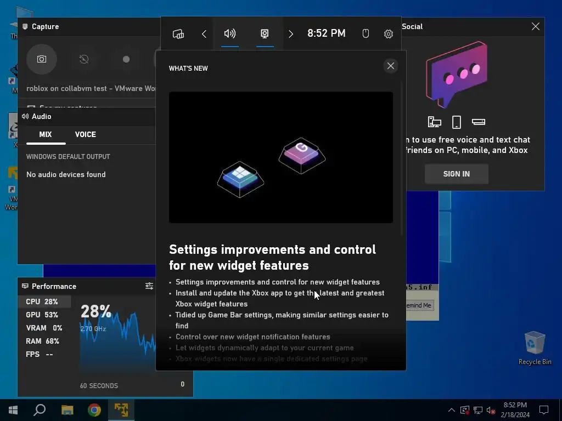Open Game Bar settings gear
The width and height of the screenshot is (562, 421).
click(389, 33)
